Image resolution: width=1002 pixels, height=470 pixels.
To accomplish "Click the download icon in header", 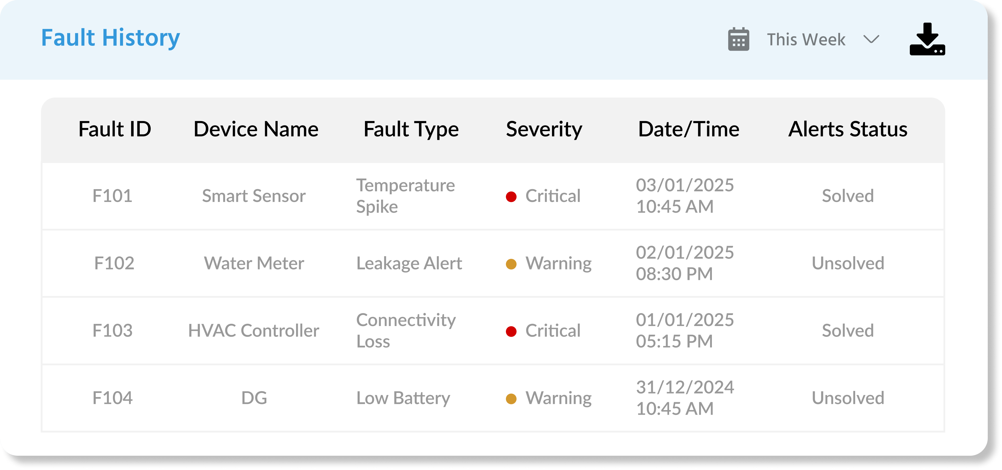I will 927,39.
